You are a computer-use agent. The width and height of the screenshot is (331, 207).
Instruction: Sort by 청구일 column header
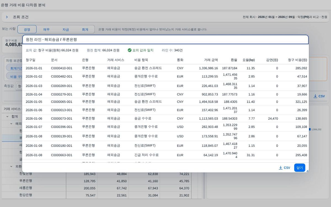click(31, 60)
